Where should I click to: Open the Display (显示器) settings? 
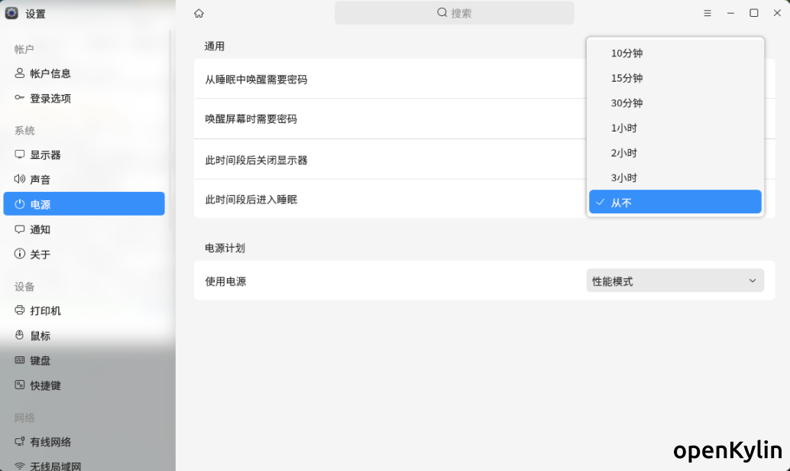[x=46, y=154]
